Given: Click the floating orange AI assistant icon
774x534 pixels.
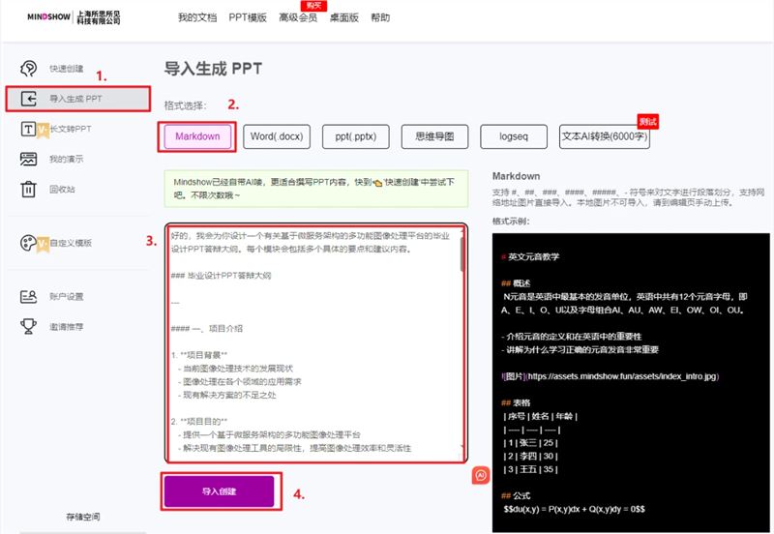Looking at the screenshot, I should point(481,475).
